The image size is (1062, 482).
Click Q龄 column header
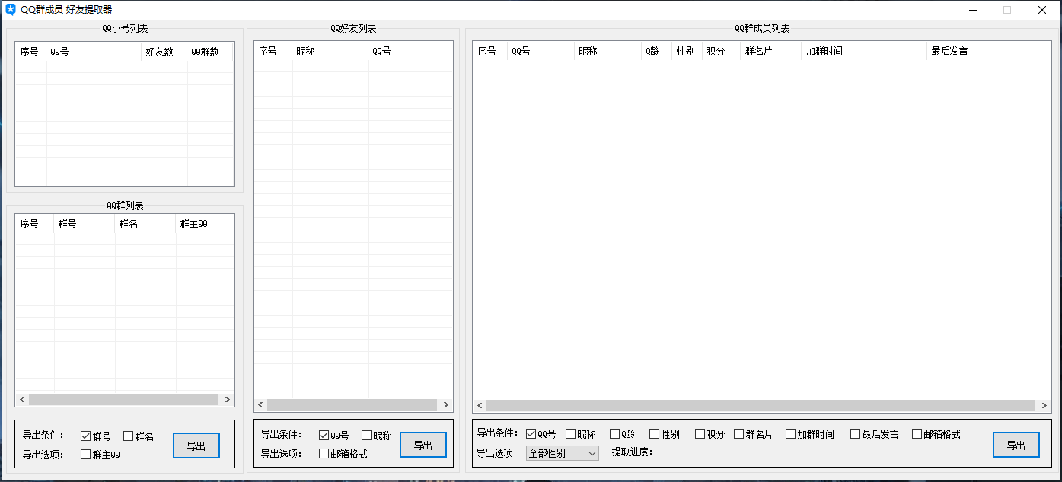click(656, 51)
